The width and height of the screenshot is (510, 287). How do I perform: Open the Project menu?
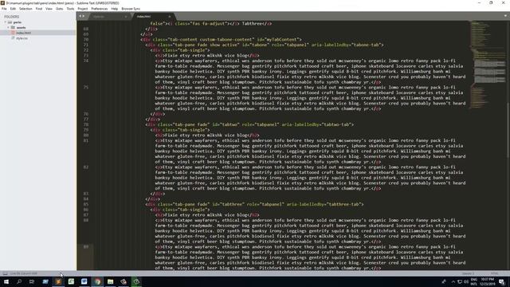click(x=83, y=9)
